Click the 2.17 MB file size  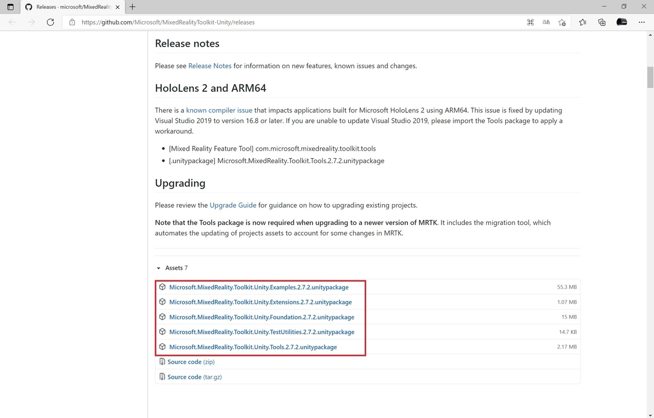coord(567,347)
